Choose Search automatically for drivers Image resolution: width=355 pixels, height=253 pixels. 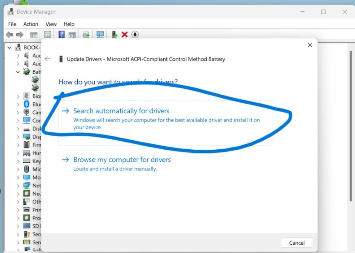point(165,123)
